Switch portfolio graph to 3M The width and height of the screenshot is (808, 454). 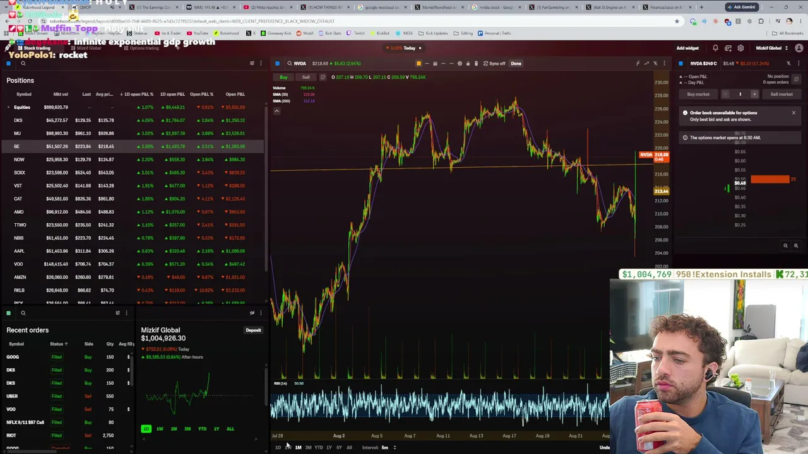187,429
